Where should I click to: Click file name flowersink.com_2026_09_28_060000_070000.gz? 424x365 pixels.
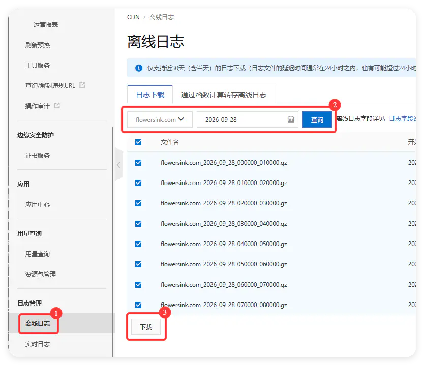224,285
